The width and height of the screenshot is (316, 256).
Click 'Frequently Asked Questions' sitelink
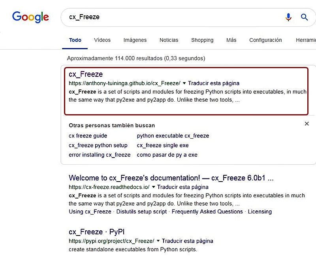pos(207,211)
